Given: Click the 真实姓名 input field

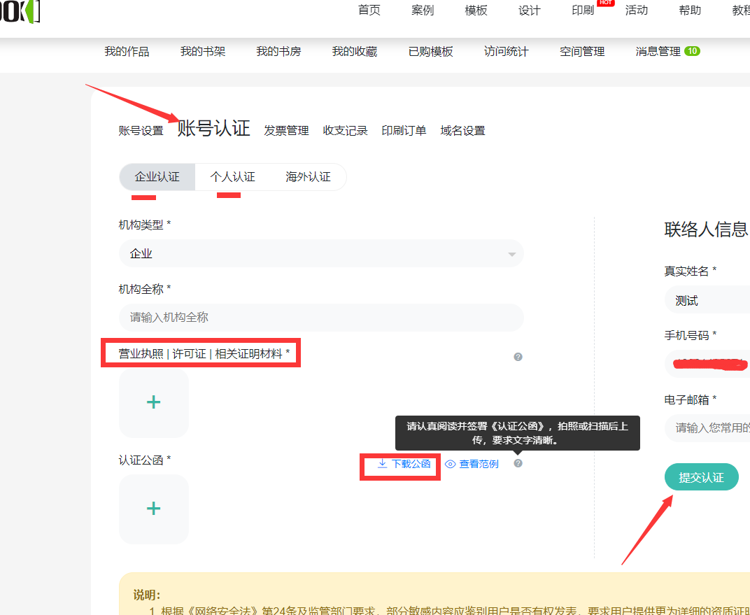Looking at the screenshot, I should point(707,301).
